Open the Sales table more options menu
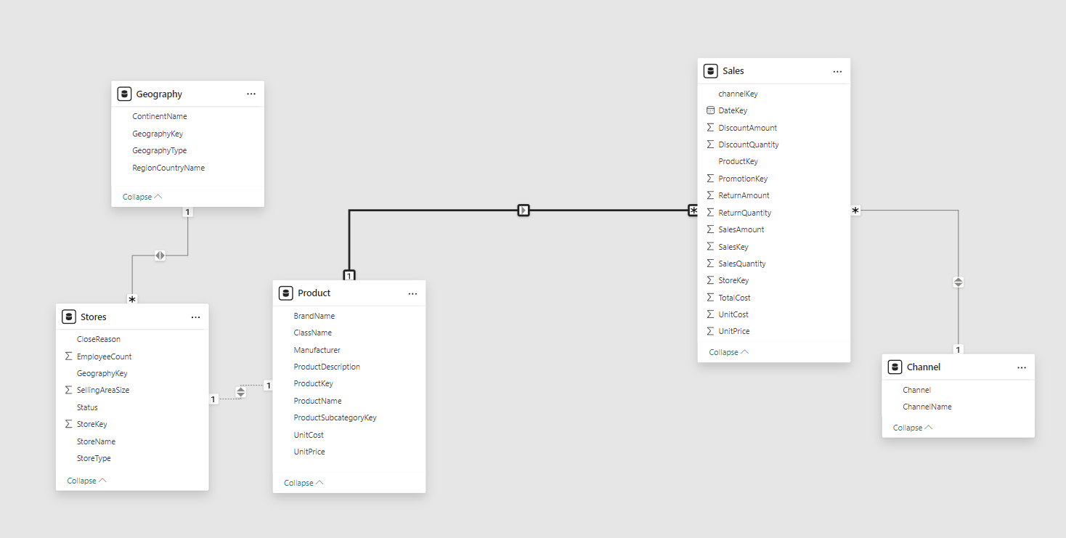This screenshot has width=1066, height=538. (x=837, y=70)
